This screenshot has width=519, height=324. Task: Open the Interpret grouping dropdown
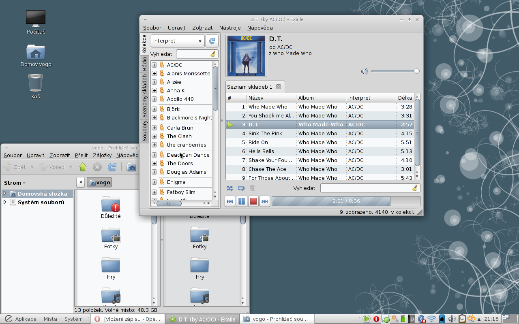(178, 41)
